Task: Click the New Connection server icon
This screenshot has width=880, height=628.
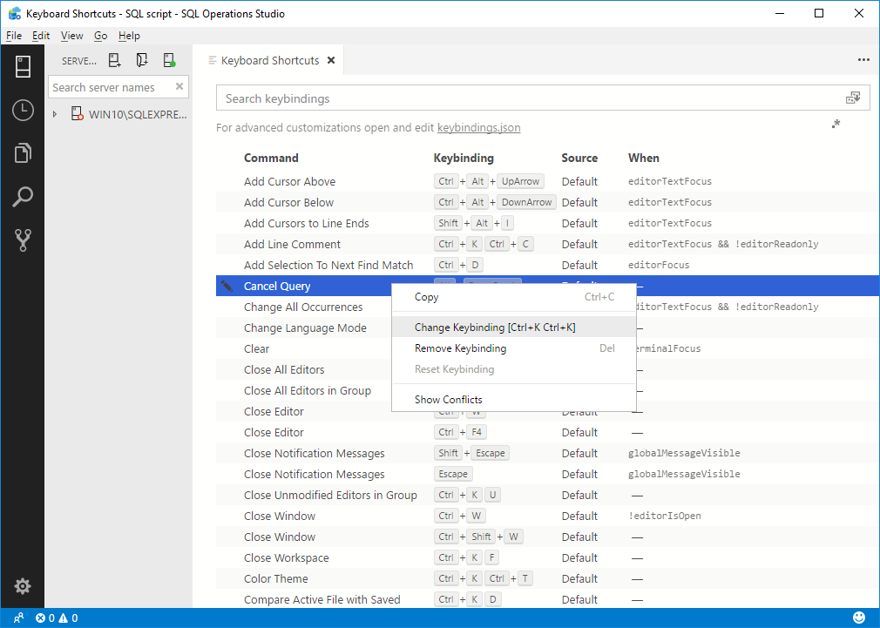Action: 114,61
